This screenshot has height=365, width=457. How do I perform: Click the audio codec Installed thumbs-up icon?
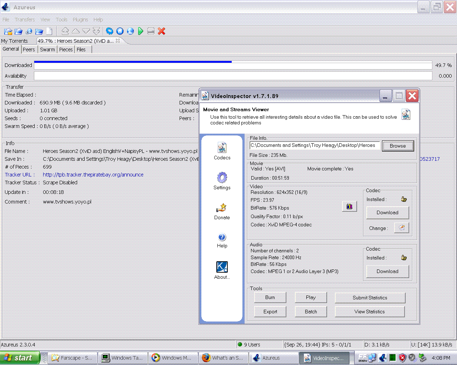tap(404, 258)
